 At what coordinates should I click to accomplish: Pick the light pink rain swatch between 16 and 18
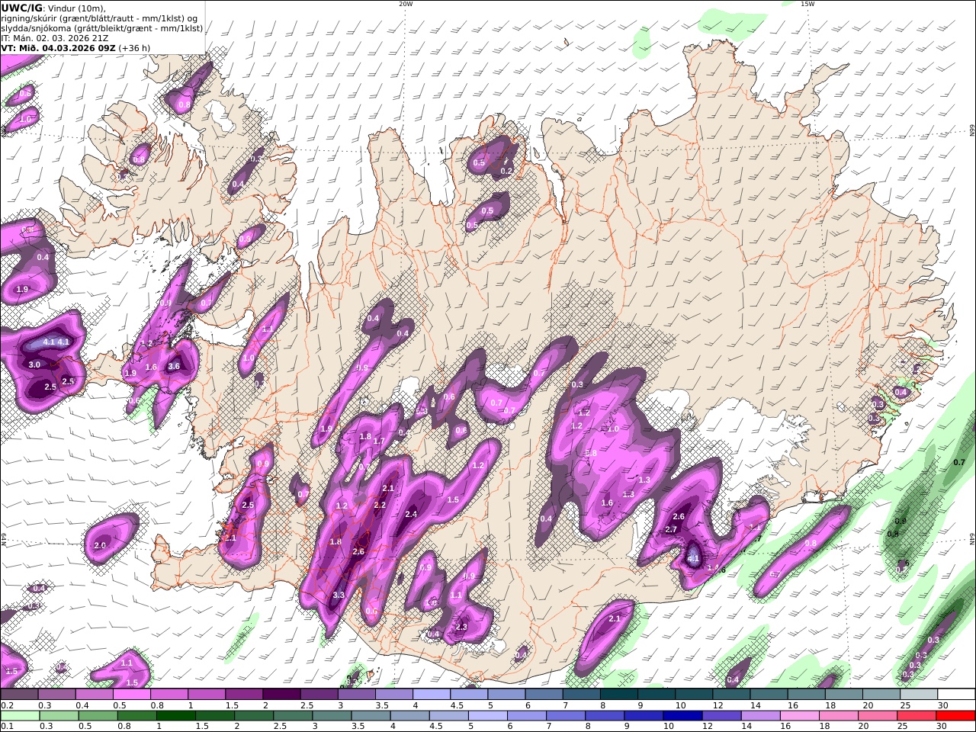tap(799, 715)
